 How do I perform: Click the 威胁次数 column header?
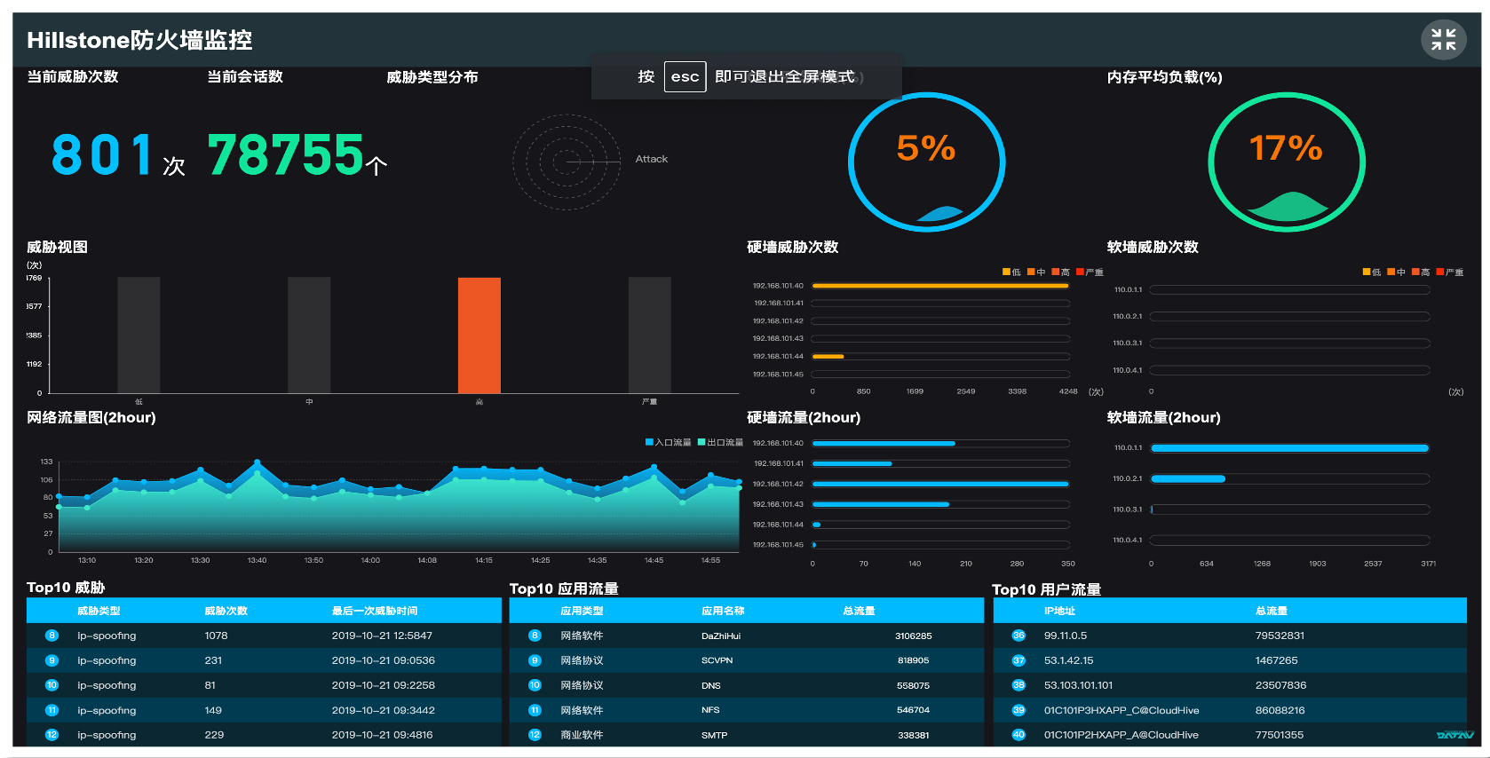(226, 611)
